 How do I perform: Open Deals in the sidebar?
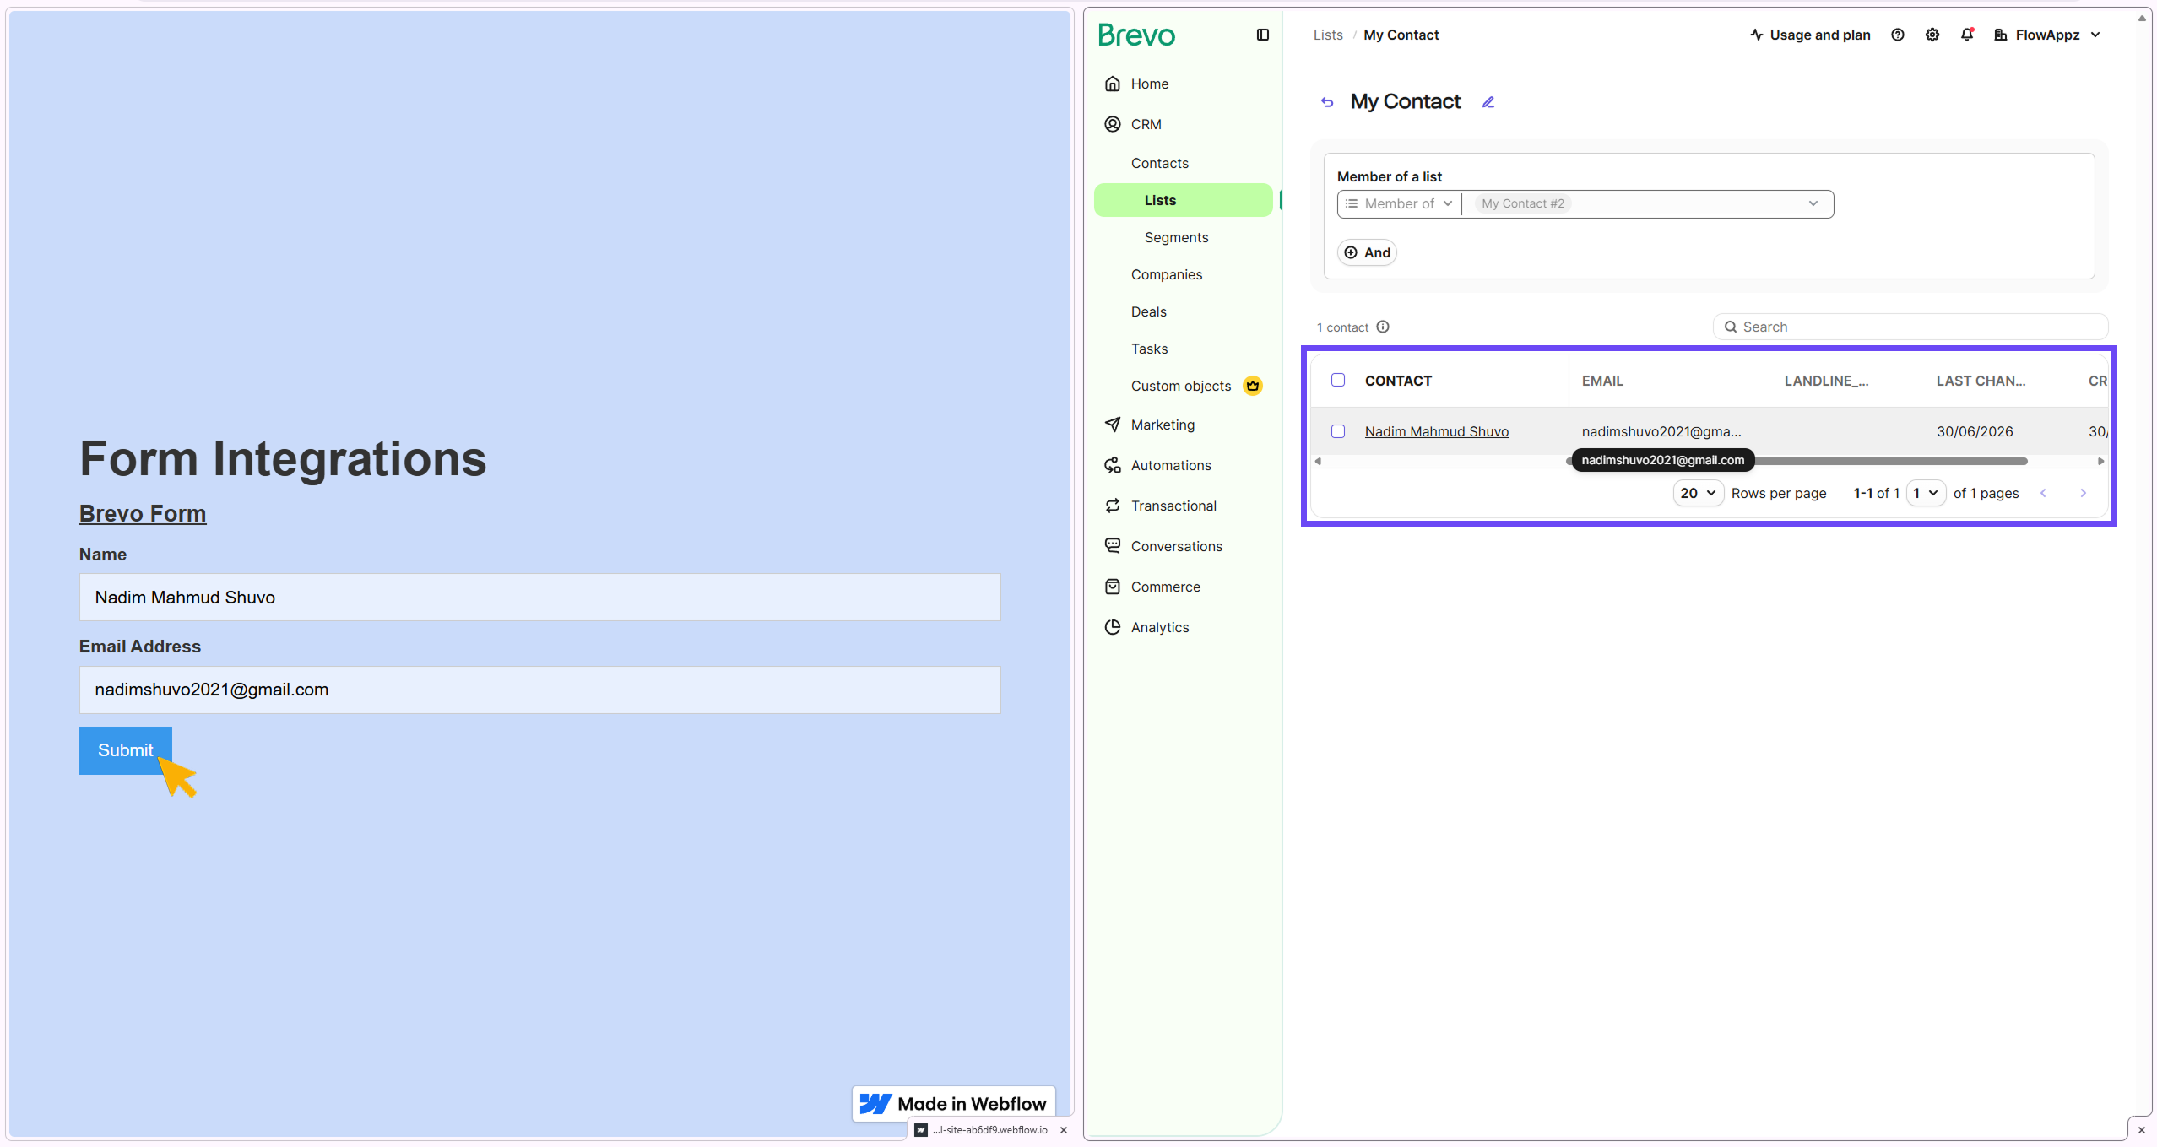[1148, 311]
